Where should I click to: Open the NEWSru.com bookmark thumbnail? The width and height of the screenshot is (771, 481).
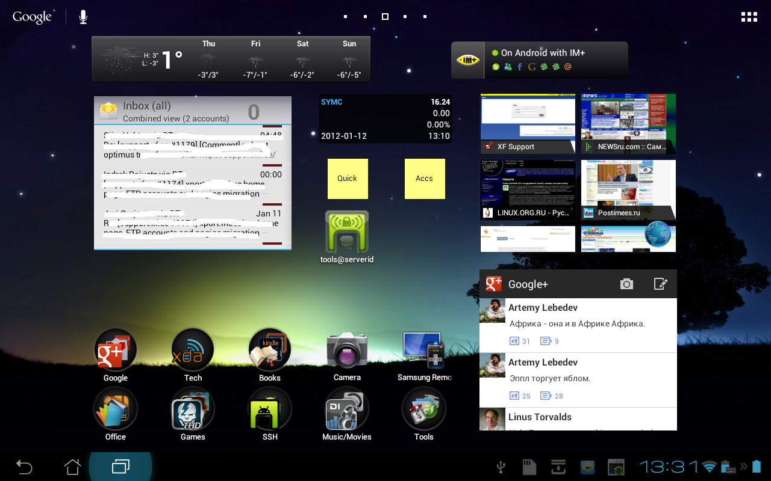coord(628,123)
